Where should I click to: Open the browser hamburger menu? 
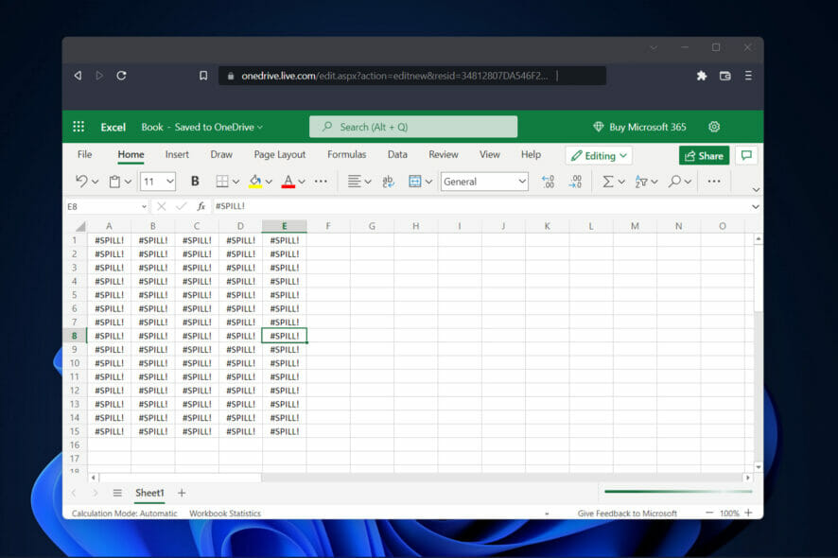click(748, 76)
